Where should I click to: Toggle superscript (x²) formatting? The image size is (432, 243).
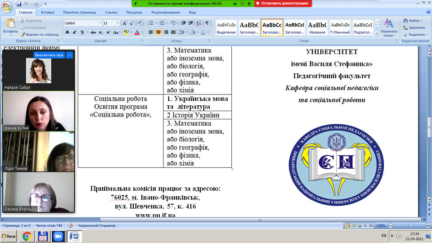point(108,32)
